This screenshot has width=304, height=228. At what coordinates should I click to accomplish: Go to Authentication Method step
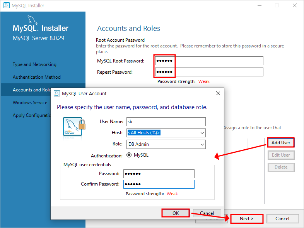(37, 77)
